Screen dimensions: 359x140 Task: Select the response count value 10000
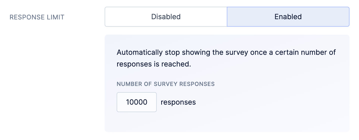[137, 102]
